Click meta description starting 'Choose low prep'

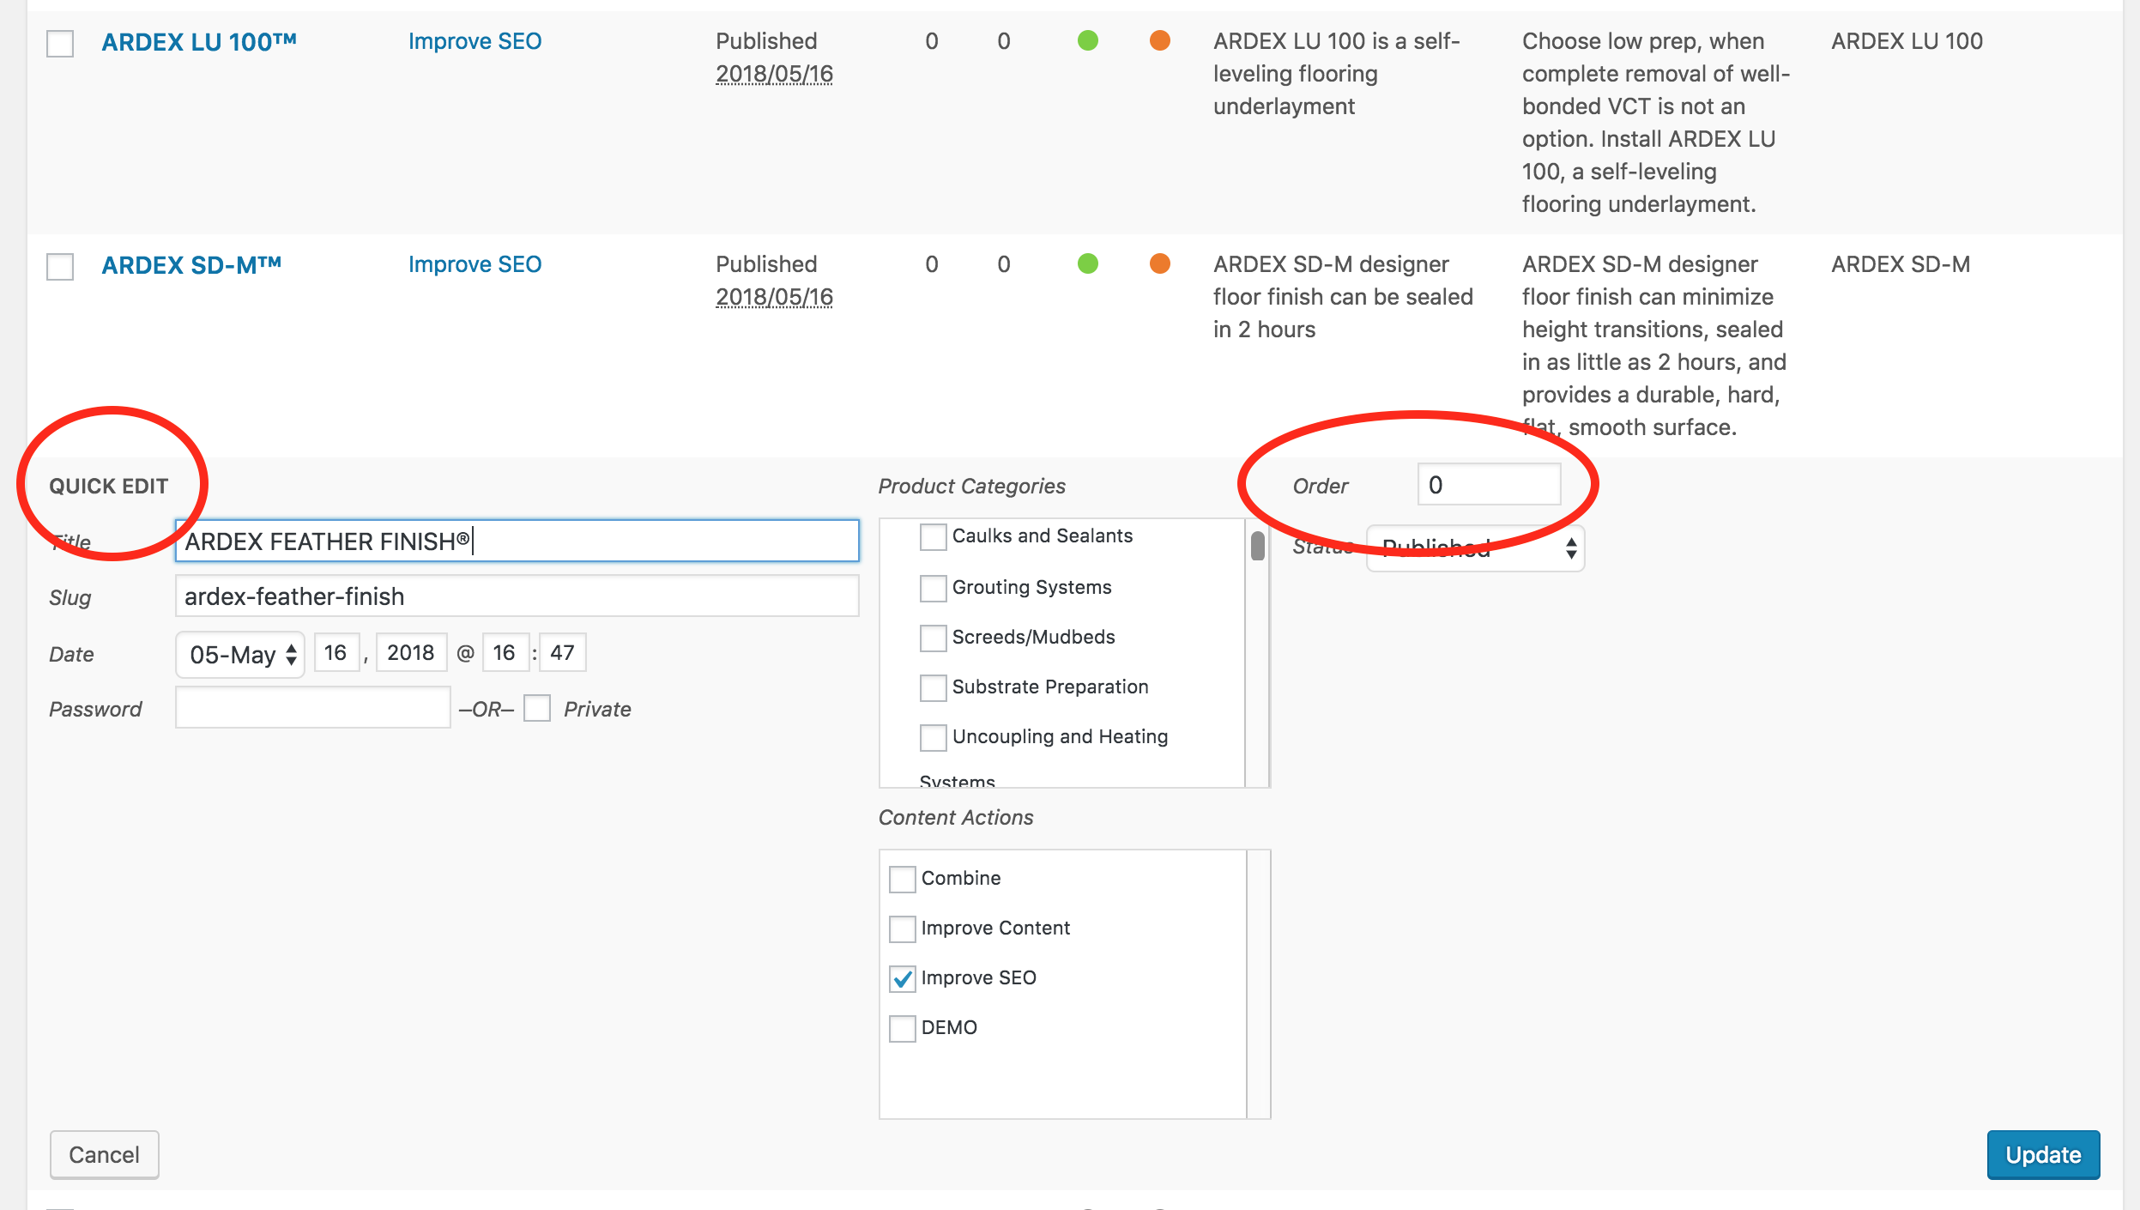click(1656, 123)
